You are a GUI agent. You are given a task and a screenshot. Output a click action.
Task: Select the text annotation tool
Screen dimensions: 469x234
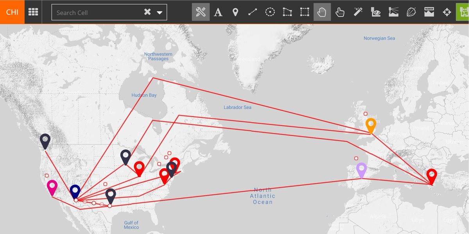coord(218,12)
